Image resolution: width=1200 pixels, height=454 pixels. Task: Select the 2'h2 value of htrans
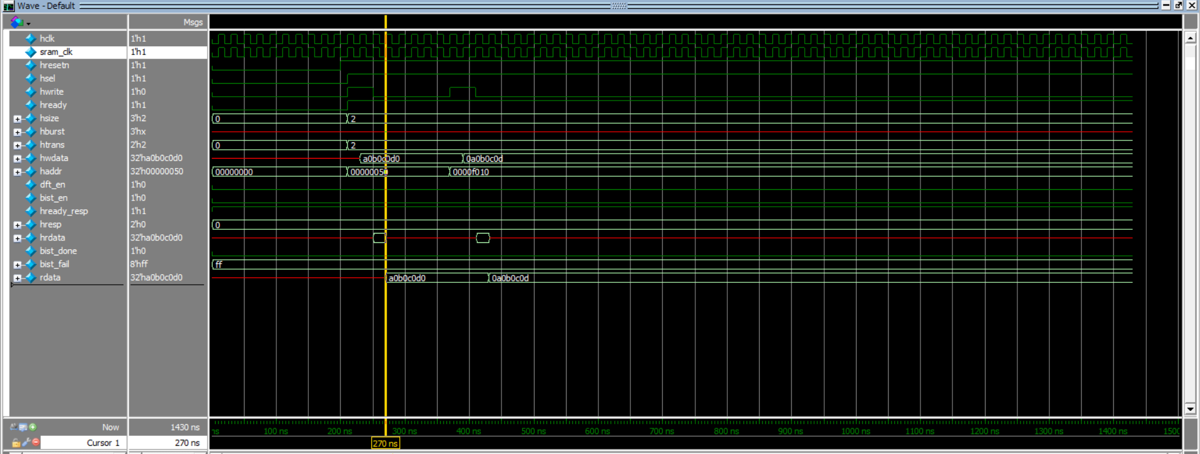(139, 145)
